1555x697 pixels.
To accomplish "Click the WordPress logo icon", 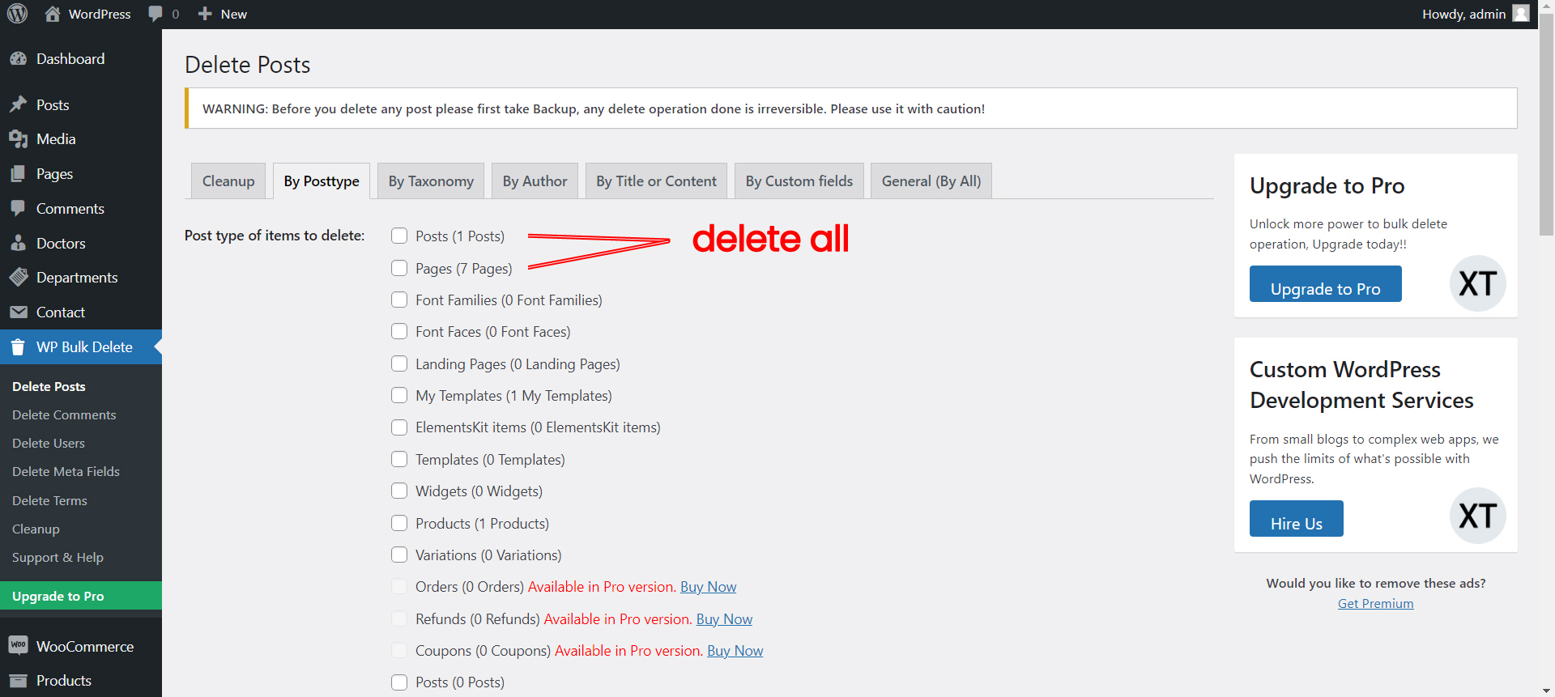I will tap(17, 14).
